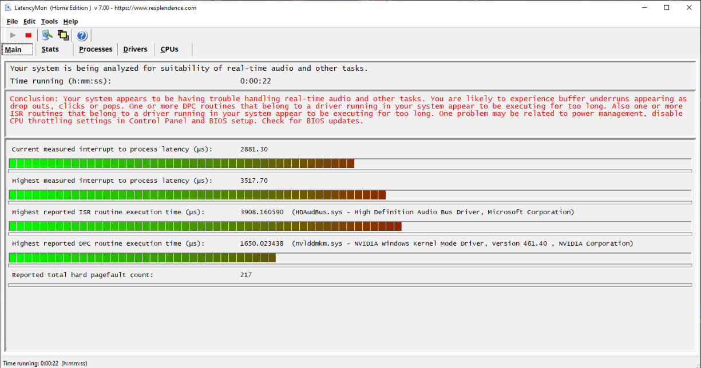Click the grayed-out Start monitoring play button
This screenshot has height=368, width=701.
[x=13, y=35]
